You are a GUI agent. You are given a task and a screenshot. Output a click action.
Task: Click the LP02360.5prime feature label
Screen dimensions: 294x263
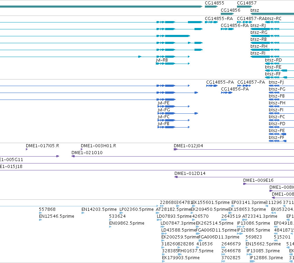coord(136,209)
